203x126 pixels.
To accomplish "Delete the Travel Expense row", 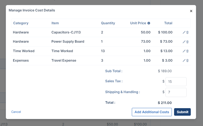I will tap(187, 60).
